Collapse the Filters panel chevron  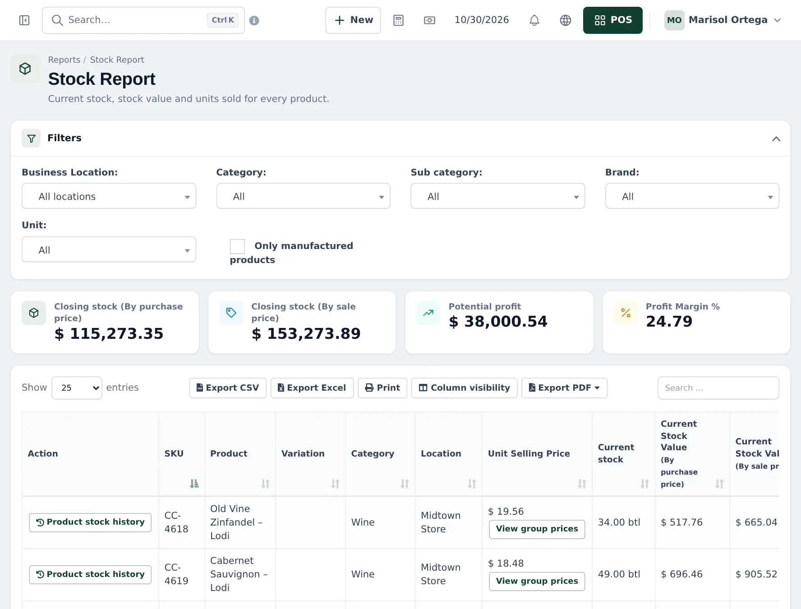[x=776, y=138]
